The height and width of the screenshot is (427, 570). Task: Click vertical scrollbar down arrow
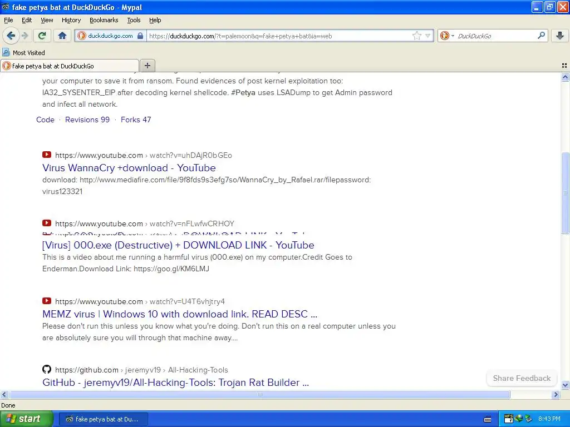click(x=565, y=385)
